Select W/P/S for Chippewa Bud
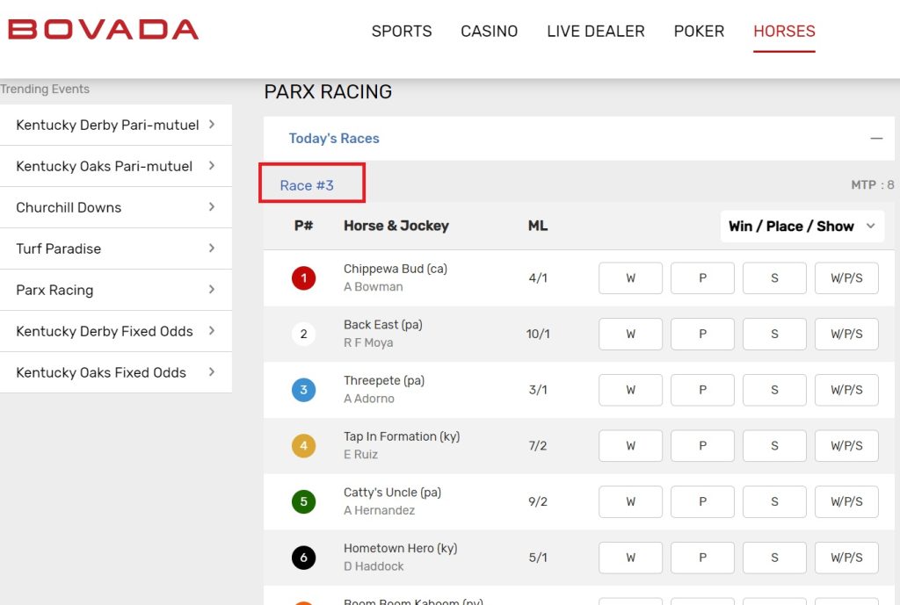Viewport: 900px width, 605px height. coord(846,278)
